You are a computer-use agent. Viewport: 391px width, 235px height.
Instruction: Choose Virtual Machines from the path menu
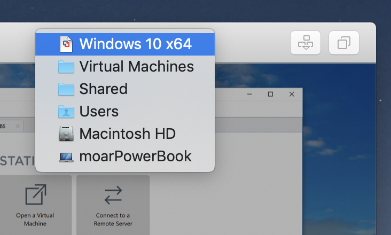pos(136,67)
